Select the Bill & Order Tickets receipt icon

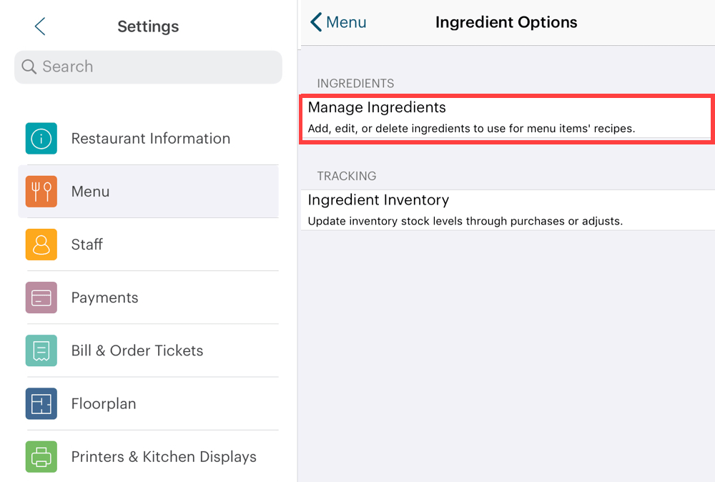click(x=41, y=350)
